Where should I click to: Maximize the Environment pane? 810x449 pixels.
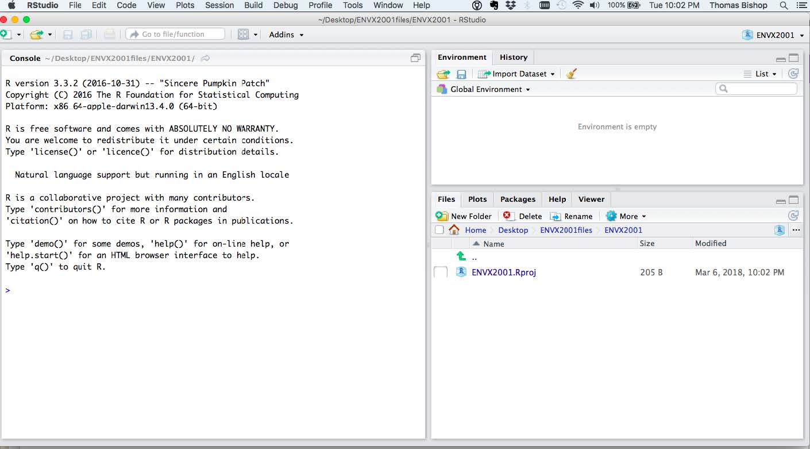click(794, 58)
